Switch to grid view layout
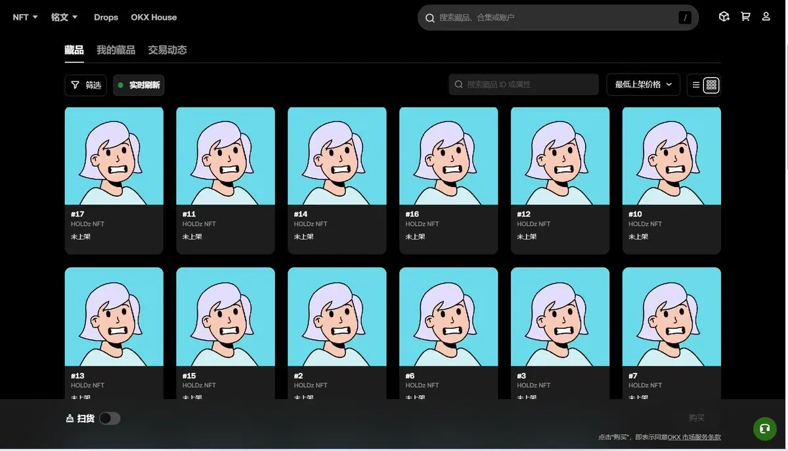Screen dimensions: 788x451 click(x=711, y=85)
